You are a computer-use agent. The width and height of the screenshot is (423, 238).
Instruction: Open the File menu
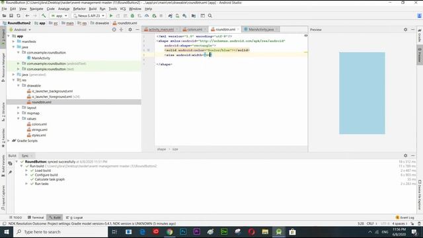point(4,9)
